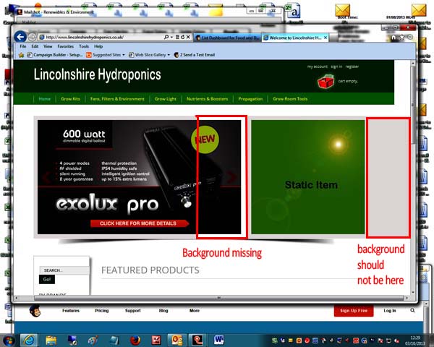Open Windows Explorer folder on taskbar
Screen dimensions: 434x347
coord(51,340)
